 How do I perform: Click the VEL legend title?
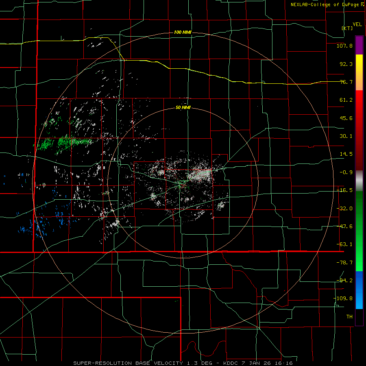(x=357, y=24)
